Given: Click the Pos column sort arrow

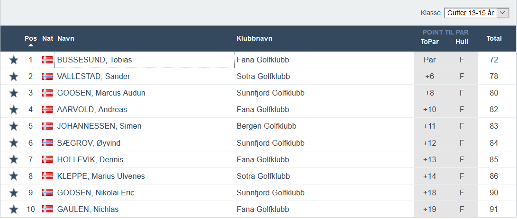Looking at the screenshot, I should [x=31, y=45].
